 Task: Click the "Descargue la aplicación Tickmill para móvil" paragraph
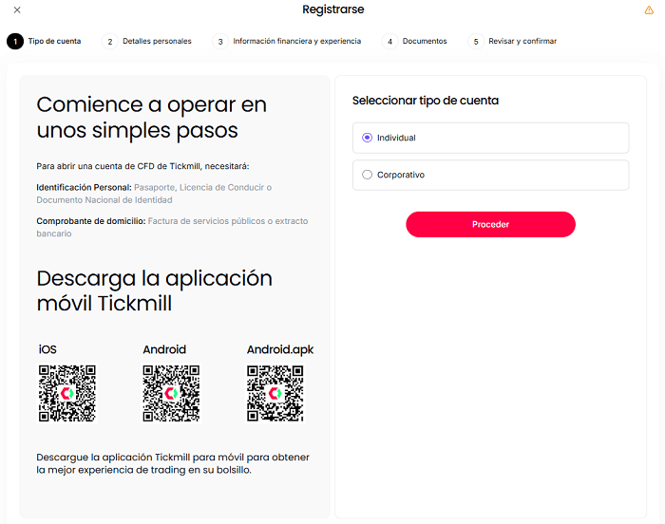pyautogui.click(x=173, y=463)
